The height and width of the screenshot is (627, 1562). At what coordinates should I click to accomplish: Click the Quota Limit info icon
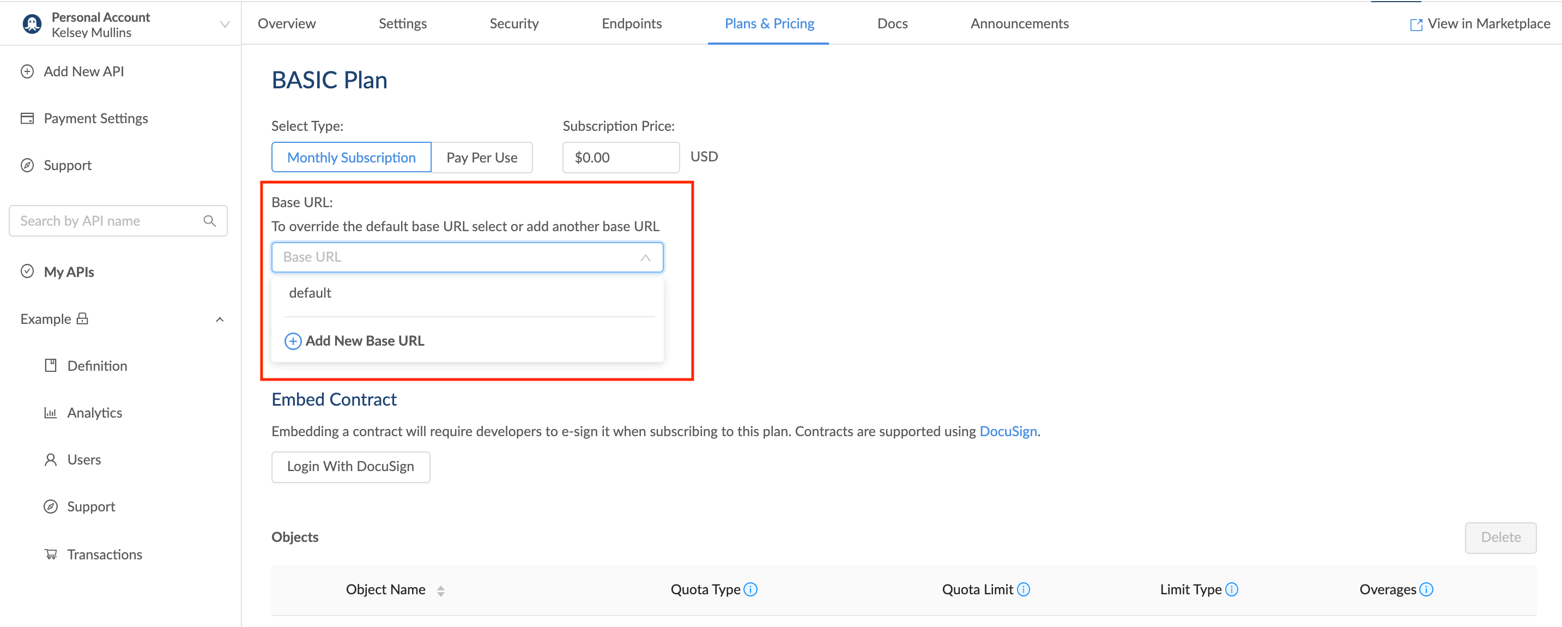click(x=1023, y=589)
